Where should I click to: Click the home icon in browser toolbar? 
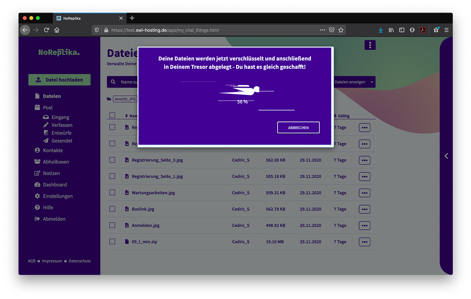(x=57, y=30)
